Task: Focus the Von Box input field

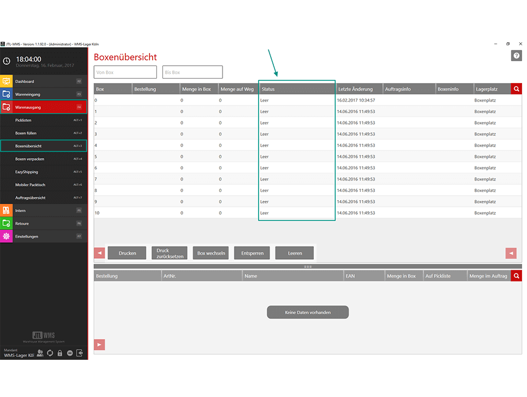Action: [x=125, y=72]
